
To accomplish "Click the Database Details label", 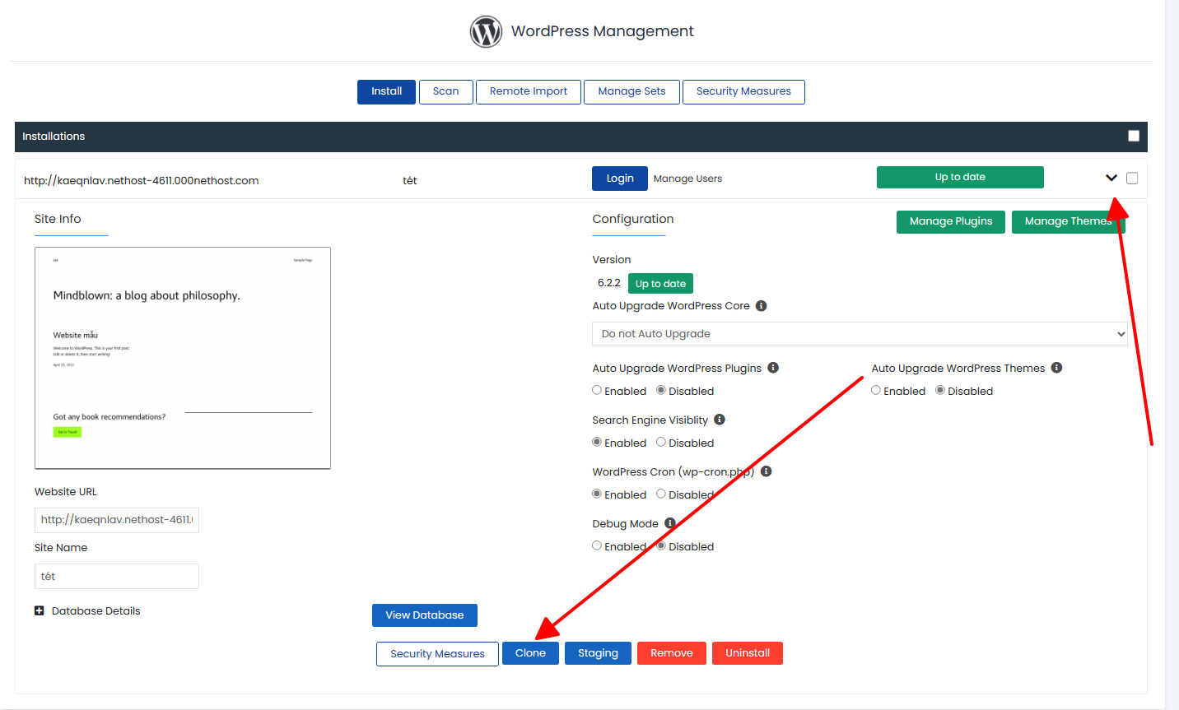I will (96, 611).
